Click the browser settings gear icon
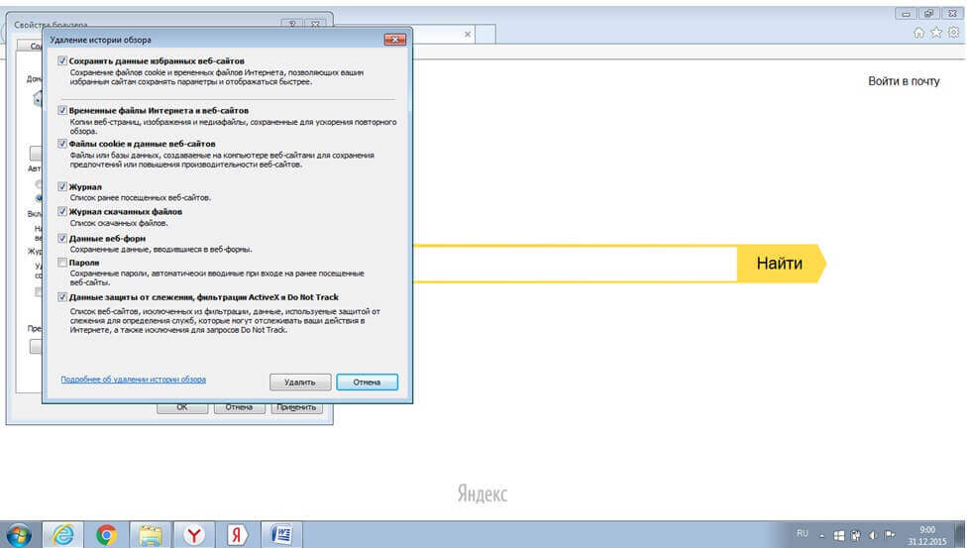This screenshot has height=548, width=972. point(954,33)
